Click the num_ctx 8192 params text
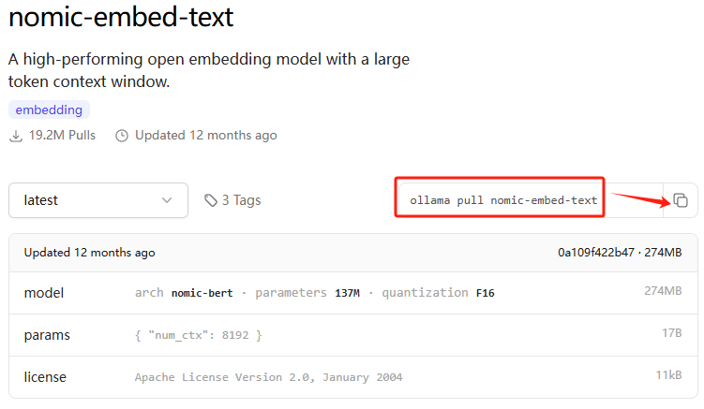Screen dimensions: 704x409 tap(199, 335)
